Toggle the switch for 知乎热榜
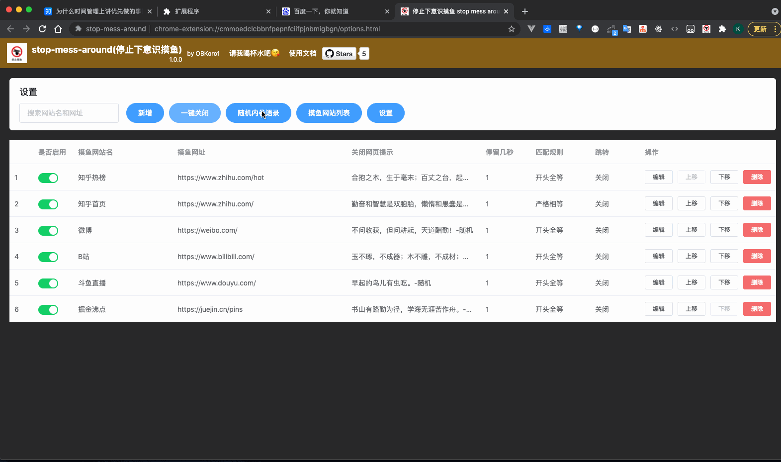This screenshot has width=781, height=462. click(x=48, y=178)
